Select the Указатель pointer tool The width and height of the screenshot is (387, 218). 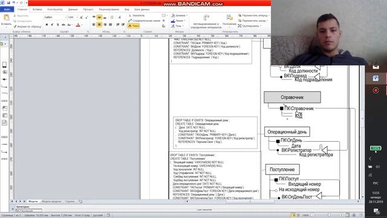137,16
